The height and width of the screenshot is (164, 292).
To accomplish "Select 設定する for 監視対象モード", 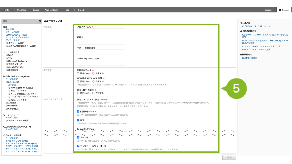I will point(93,73).
